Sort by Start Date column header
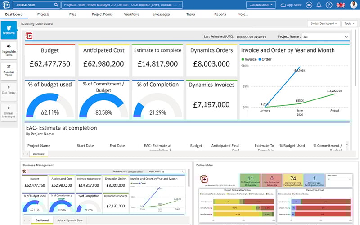The image size is (360, 225). click(85, 146)
